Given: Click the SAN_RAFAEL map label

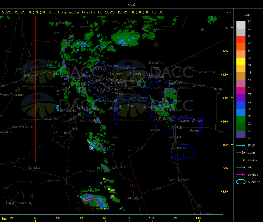Looking at the screenshot, I should tap(107, 79).
